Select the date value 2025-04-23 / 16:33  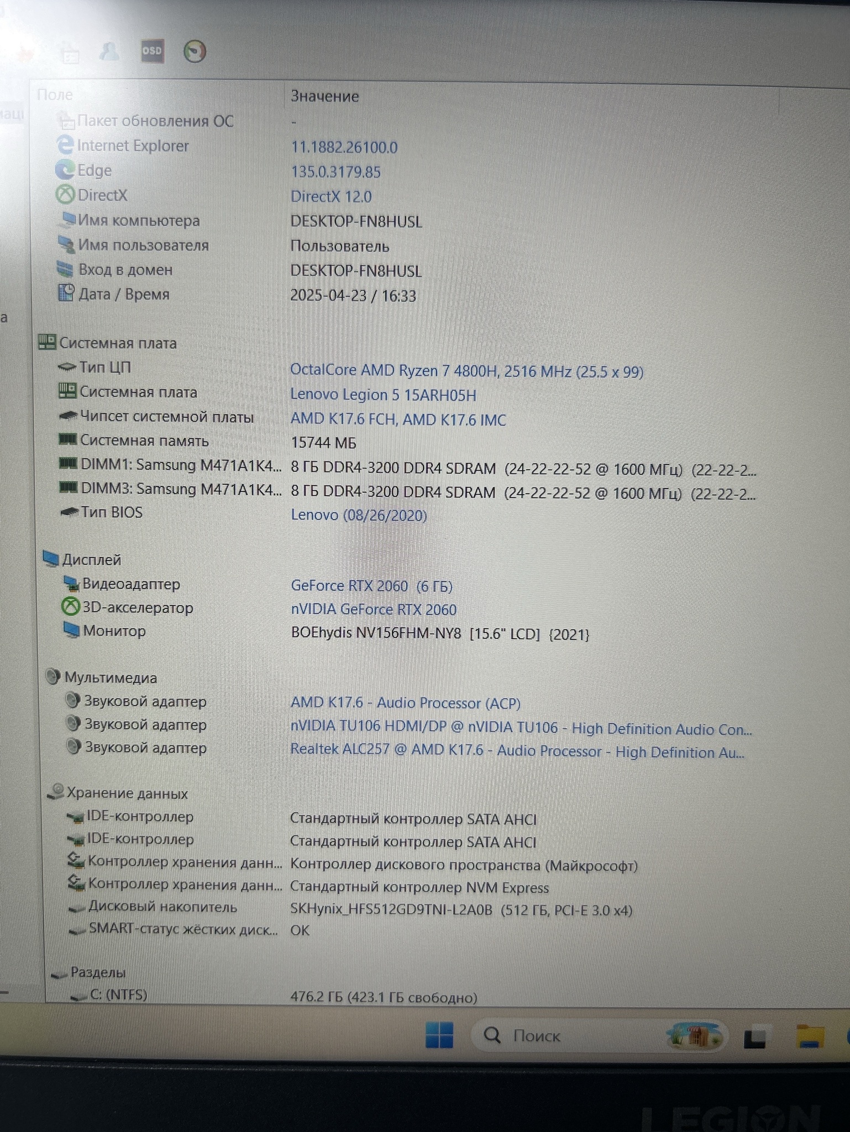point(353,296)
